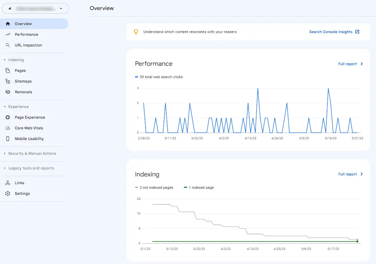Click the chevron next to Performance Full report

[362, 64]
